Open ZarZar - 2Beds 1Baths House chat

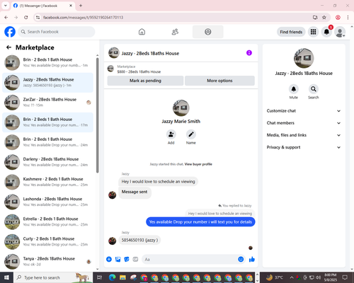coord(47,103)
